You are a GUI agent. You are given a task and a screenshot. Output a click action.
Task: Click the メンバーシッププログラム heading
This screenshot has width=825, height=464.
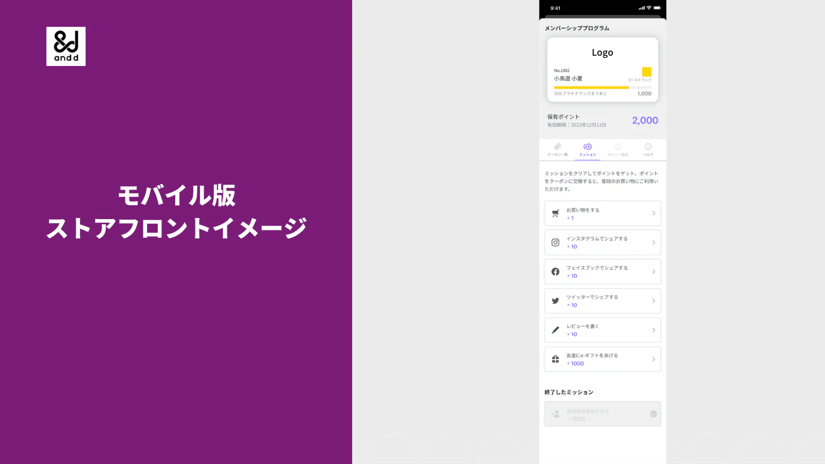tap(577, 28)
